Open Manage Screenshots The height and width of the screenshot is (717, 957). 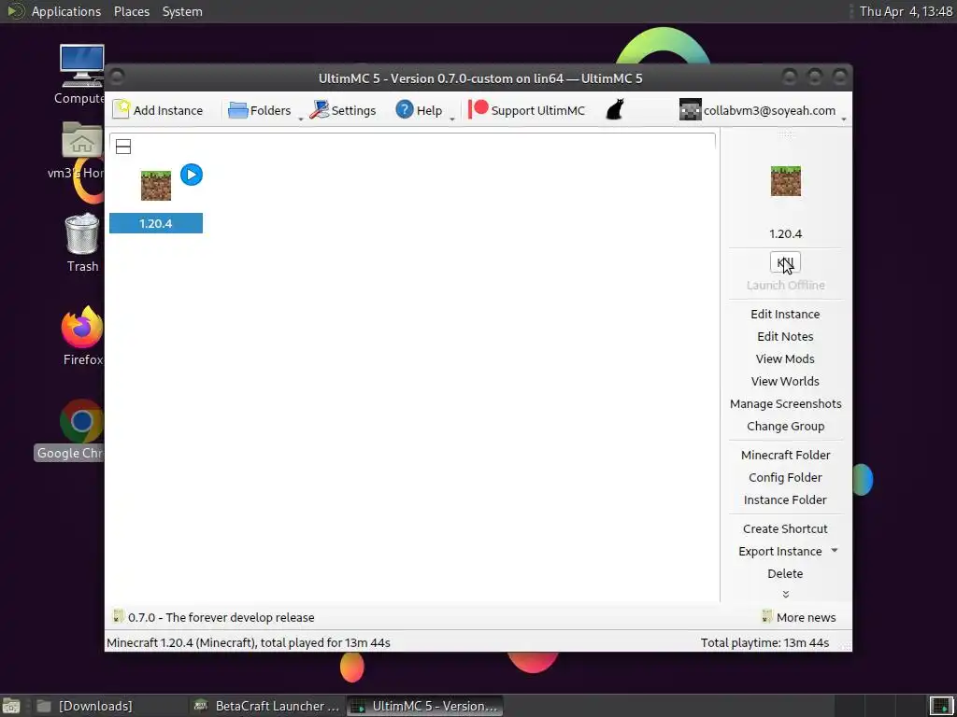point(785,403)
